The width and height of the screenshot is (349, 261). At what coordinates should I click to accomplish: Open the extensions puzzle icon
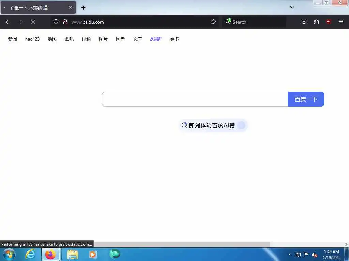coord(316,22)
